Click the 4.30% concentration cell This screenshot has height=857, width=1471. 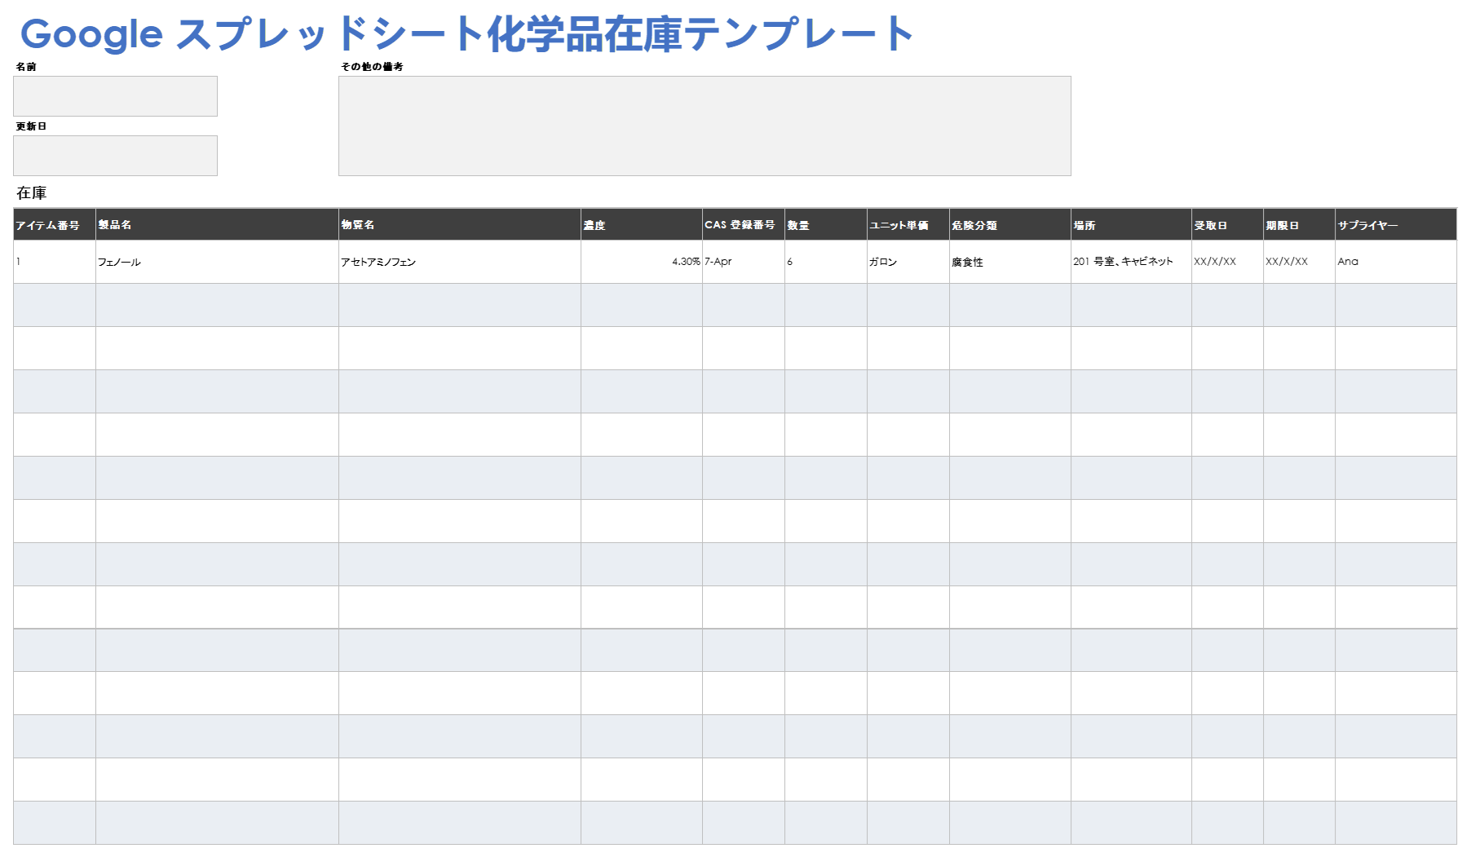642,262
